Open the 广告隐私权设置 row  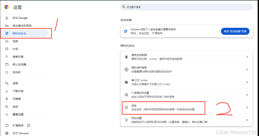click(186, 95)
